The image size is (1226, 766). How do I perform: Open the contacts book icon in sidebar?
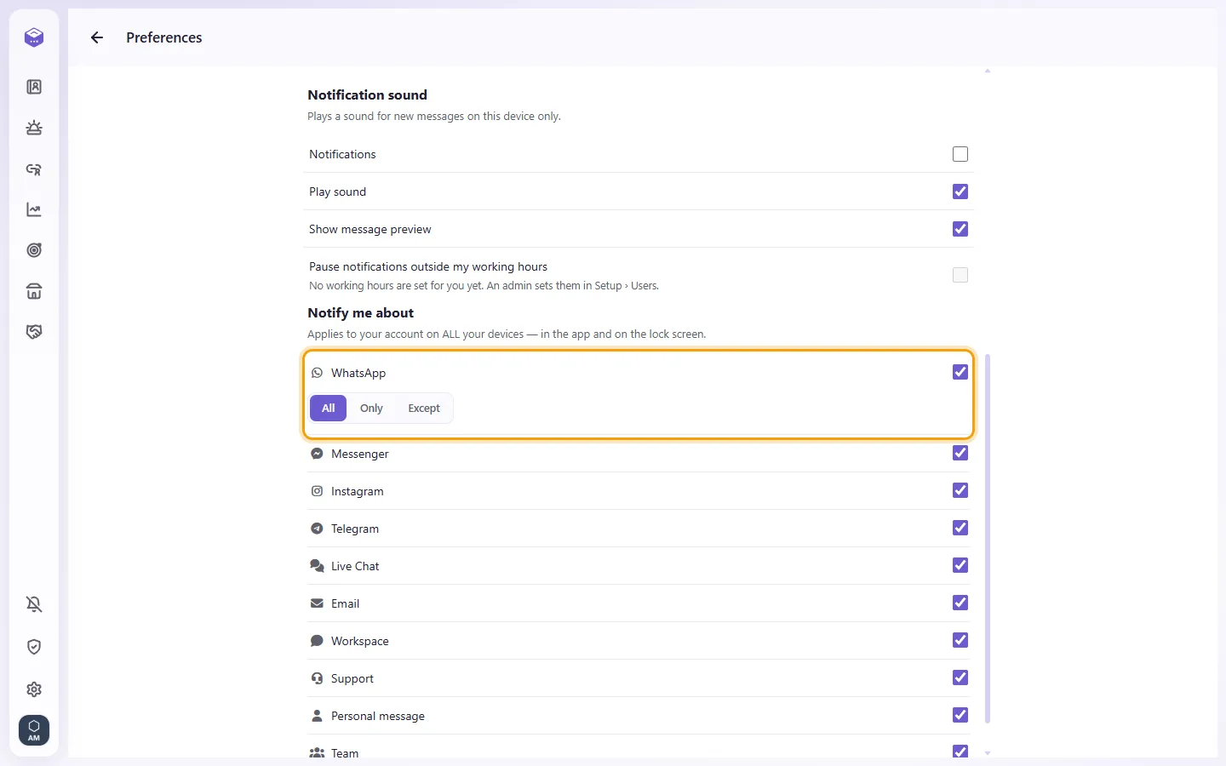34,87
